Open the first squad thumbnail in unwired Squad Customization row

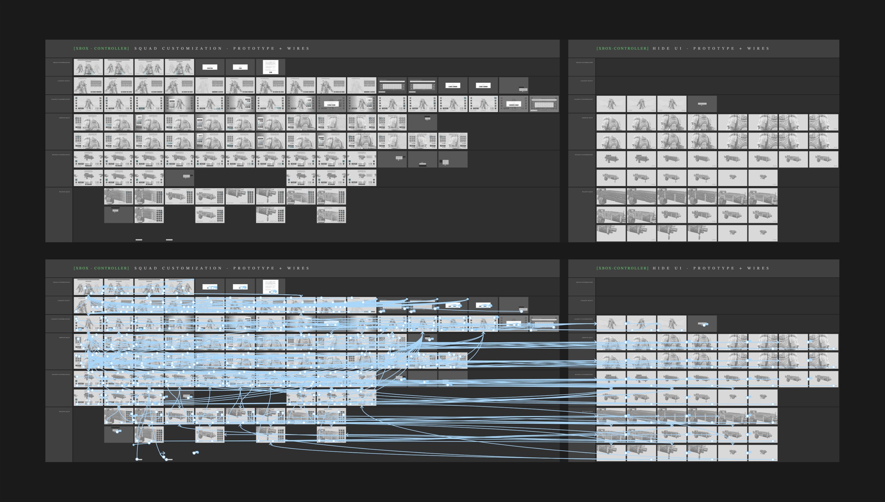88,67
